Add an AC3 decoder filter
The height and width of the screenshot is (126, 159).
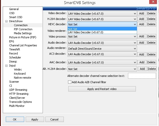coord(142,54)
